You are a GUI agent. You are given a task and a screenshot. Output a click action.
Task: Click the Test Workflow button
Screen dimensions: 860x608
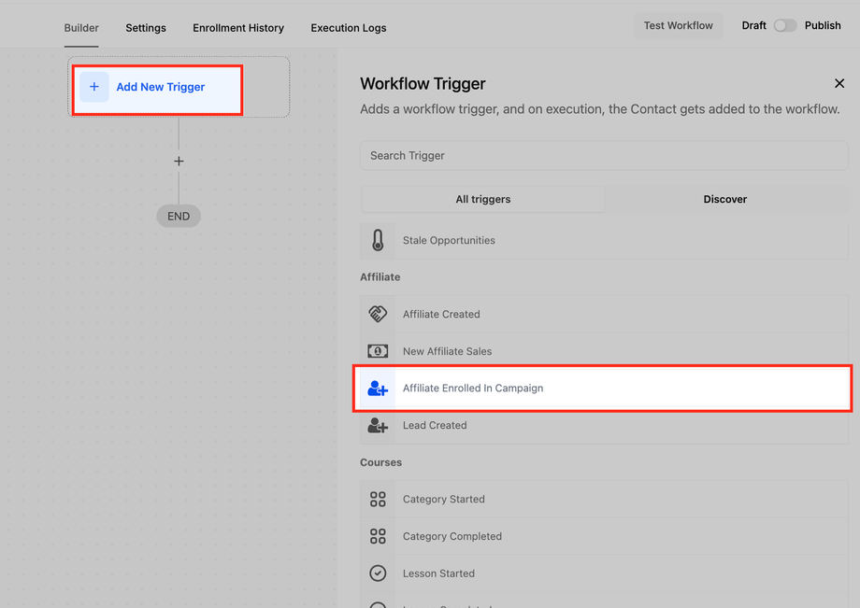[x=678, y=25]
